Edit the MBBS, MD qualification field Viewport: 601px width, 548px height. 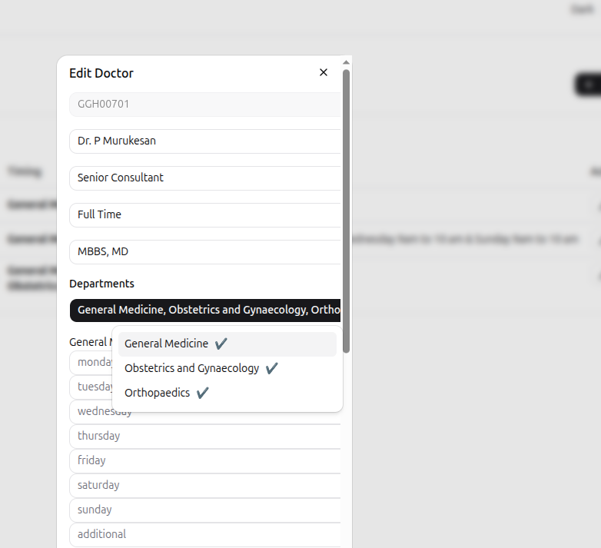point(205,251)
